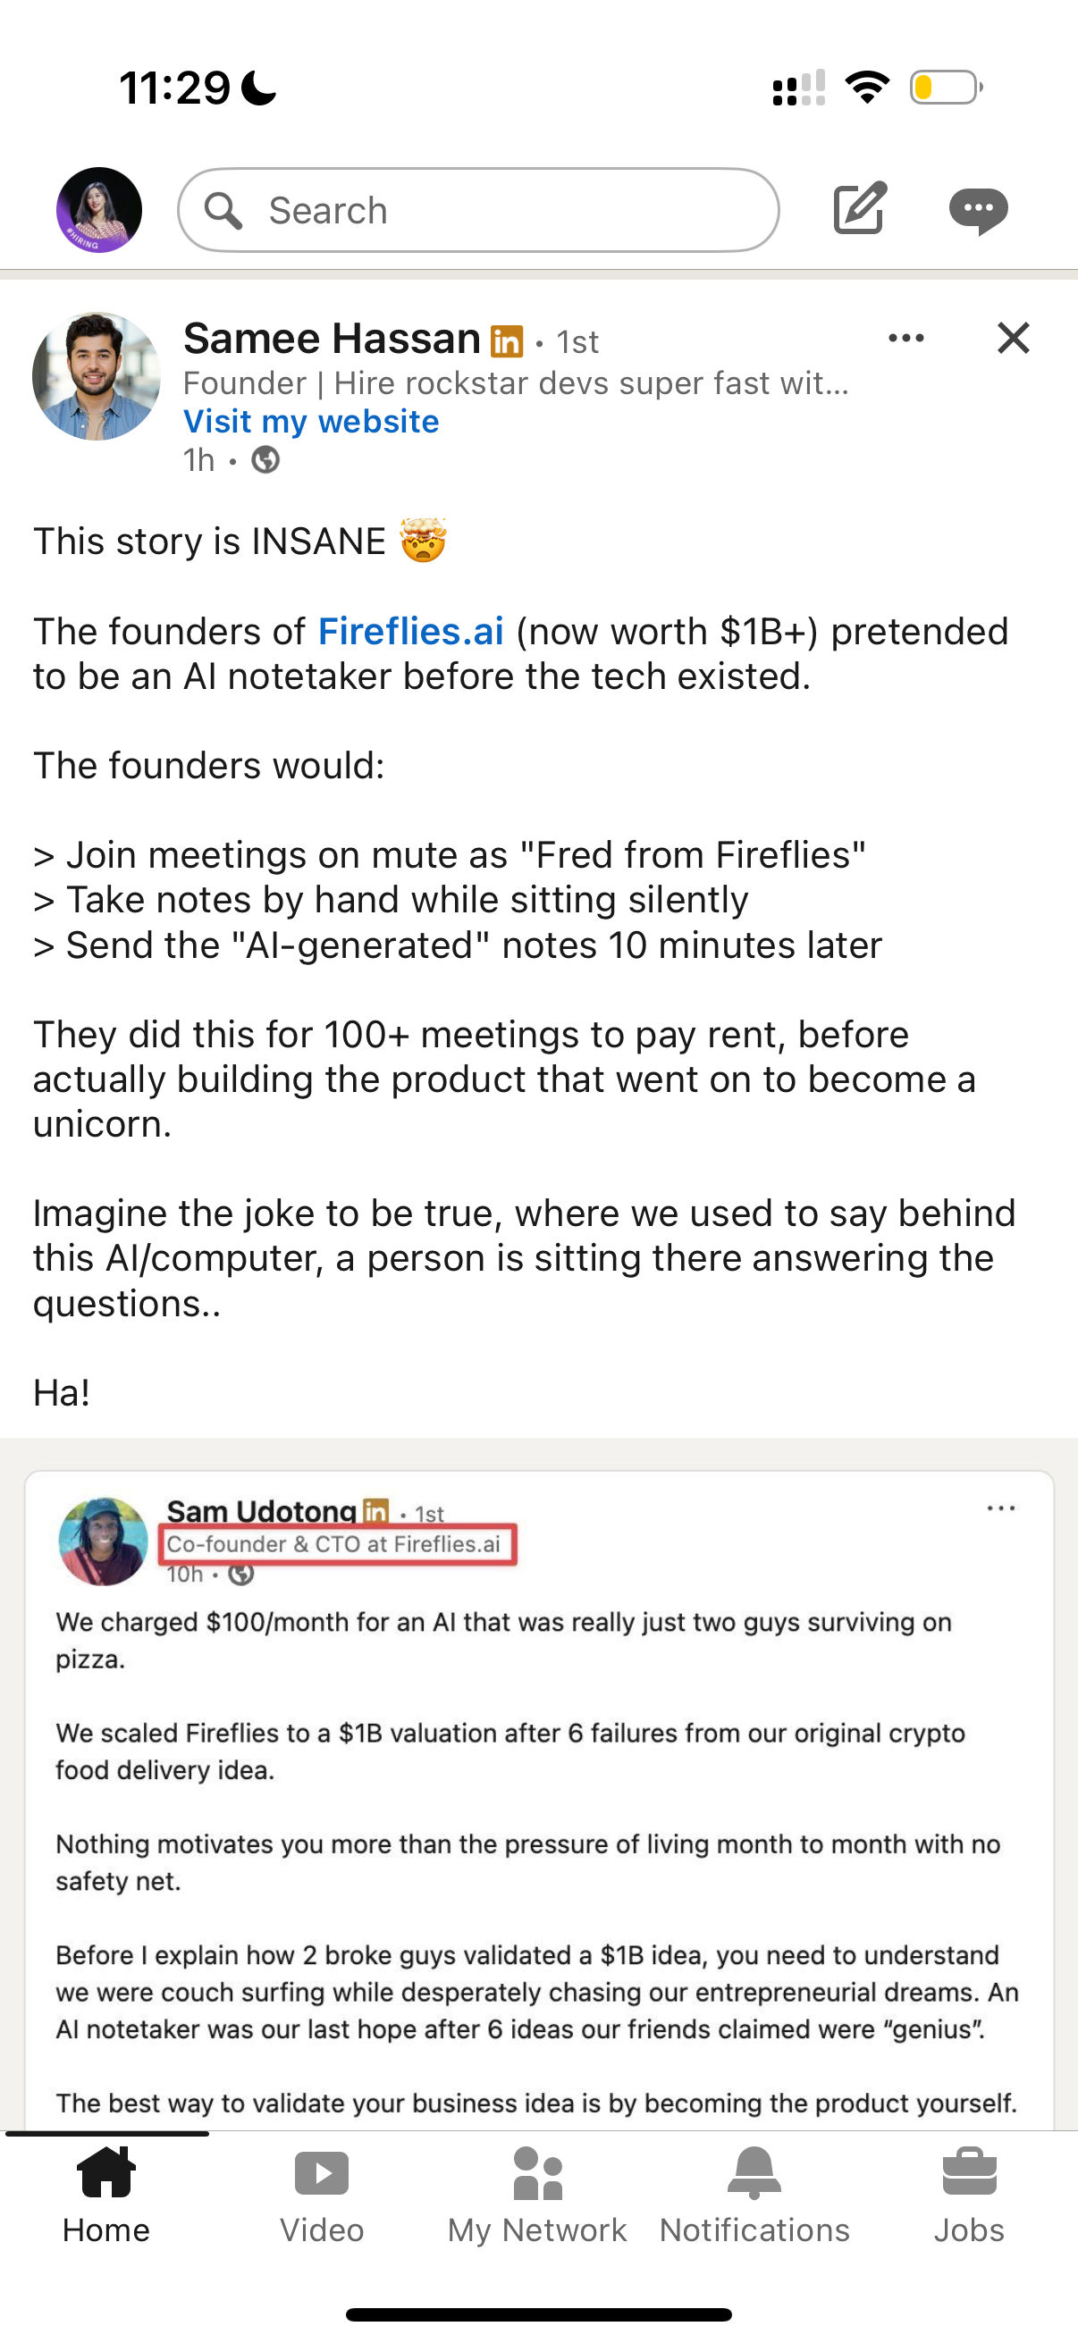Open three-dot menu on Samee Hassan's post

tap(906, 339)
